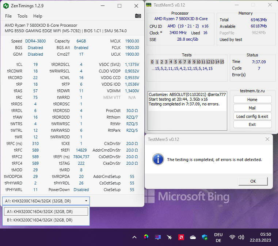This screenshot has height=246, width=278.
Task: Click the ClkDrvStr value 20.0 Ω
Action: pyautogui.click(x=132, y=143)
